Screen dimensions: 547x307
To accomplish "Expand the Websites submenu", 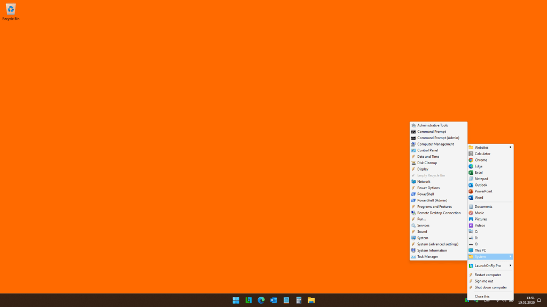I will pos(481,147).
